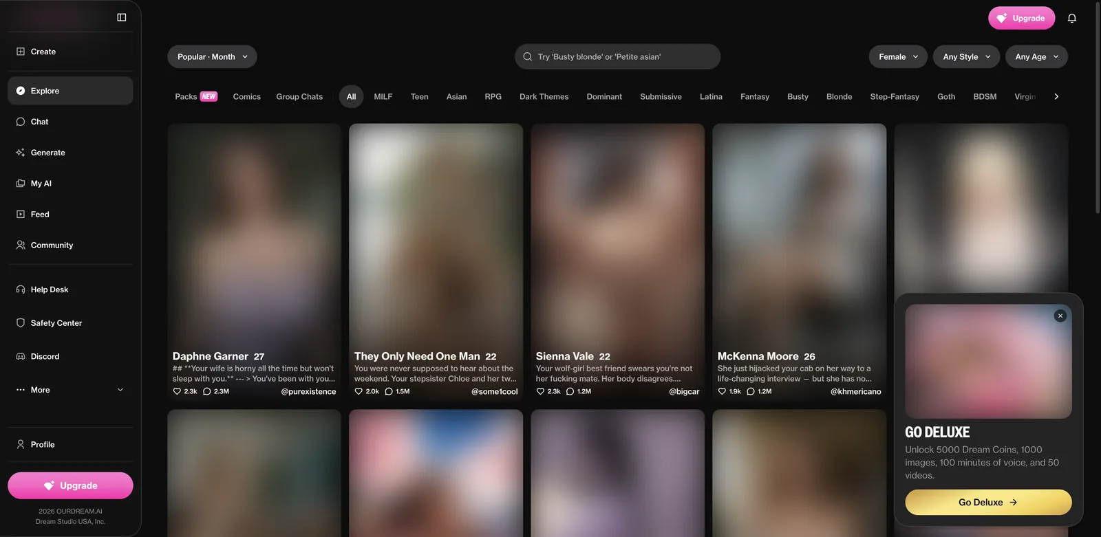Viewport: 1101px width, 537px height.
Task: Click the Go Deluxe button
Action: (988, 503)
